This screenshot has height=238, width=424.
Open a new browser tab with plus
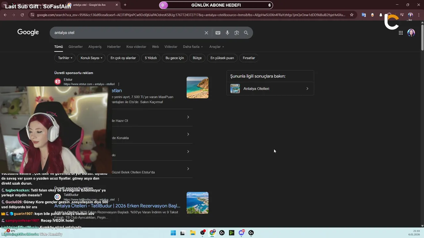point(125,5)
